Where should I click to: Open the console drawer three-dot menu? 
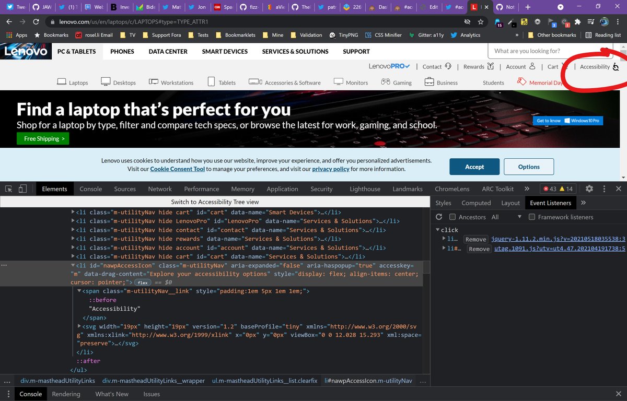[7, 394]
